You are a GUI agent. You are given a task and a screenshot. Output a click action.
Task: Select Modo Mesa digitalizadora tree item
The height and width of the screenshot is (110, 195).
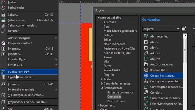click(120, 31)
